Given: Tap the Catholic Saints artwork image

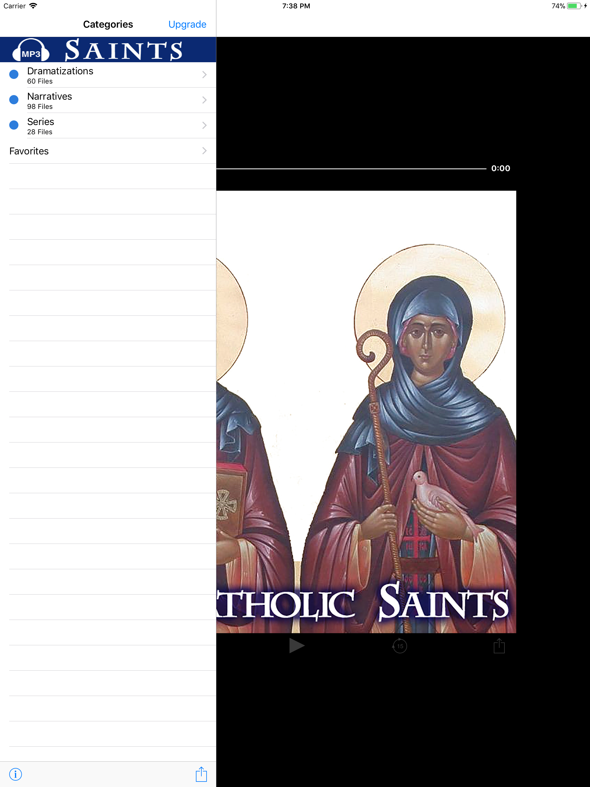Looking at the screenshot, I should [x=366, y=412].
